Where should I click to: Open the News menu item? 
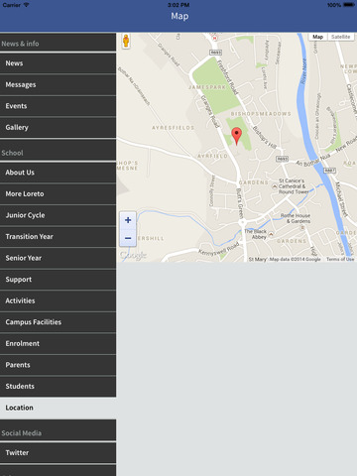pyautogui.click(x=58, y=63)
